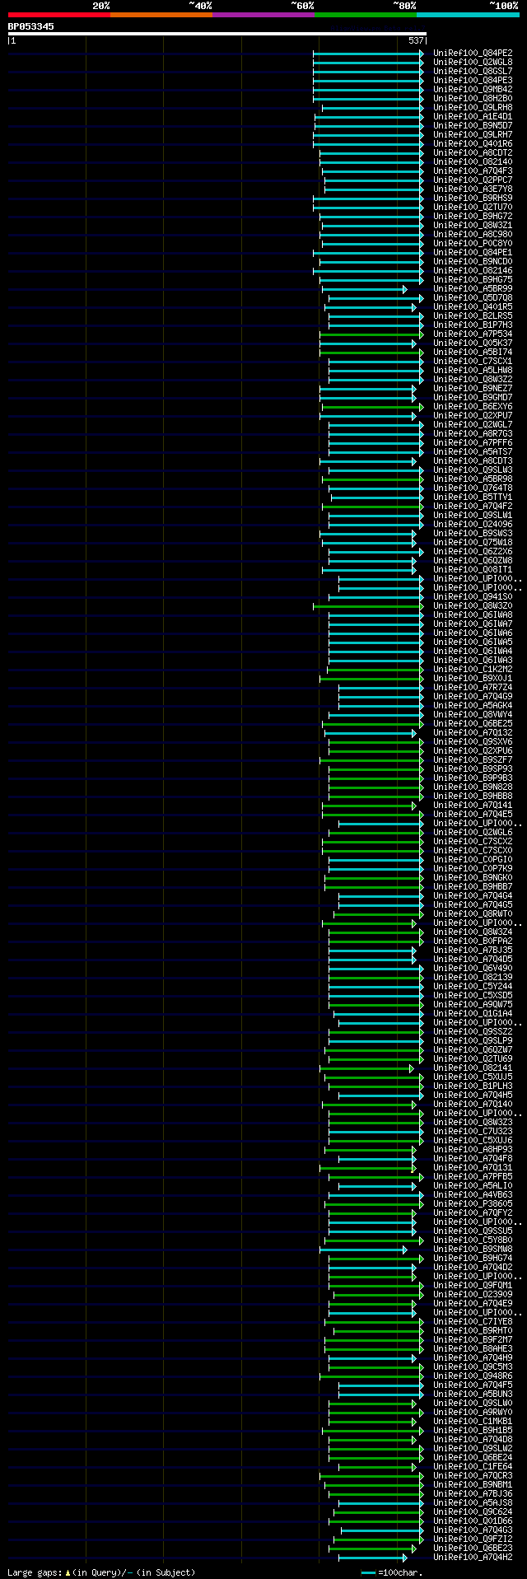527x1579 pixels.
Task: Click the red 20% identity legend segment
Action: 59,15
